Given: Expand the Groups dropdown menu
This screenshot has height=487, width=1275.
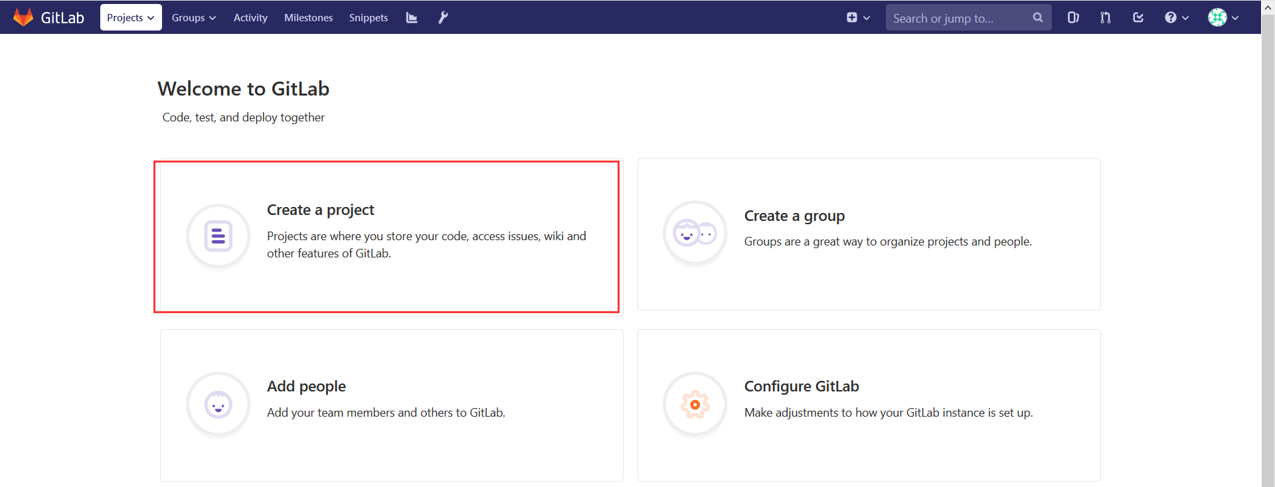Looking at the screenshot, I should click(194, 18).
